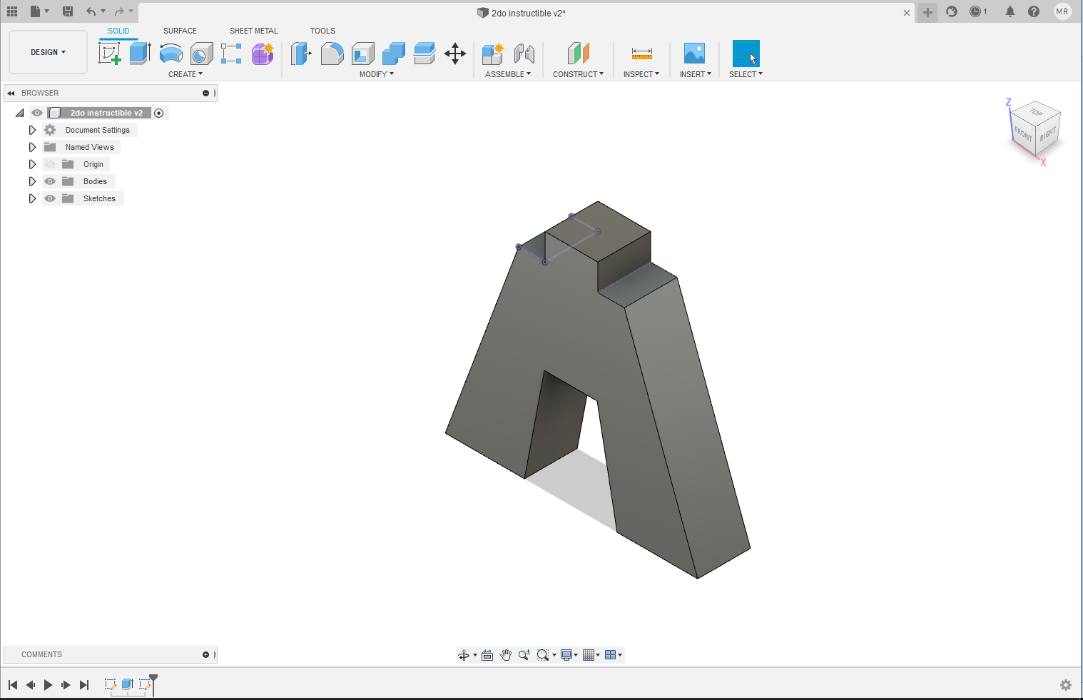
Task: Hide the Sketches folder
Action: (50, 198)
